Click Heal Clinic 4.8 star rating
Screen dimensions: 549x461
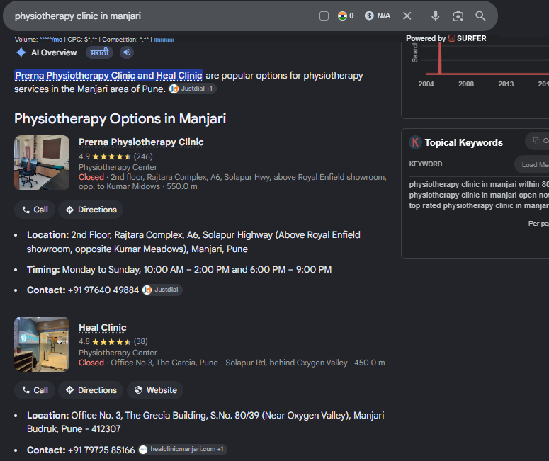[x=113, y=341]
